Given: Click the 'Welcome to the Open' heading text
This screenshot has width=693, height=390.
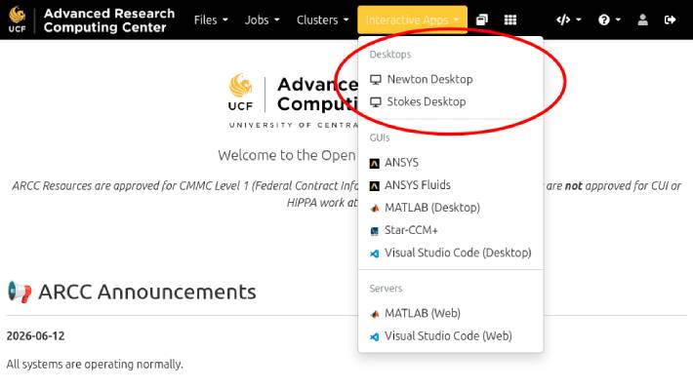Looking at the screenshot, I should (x=287, y=155).
